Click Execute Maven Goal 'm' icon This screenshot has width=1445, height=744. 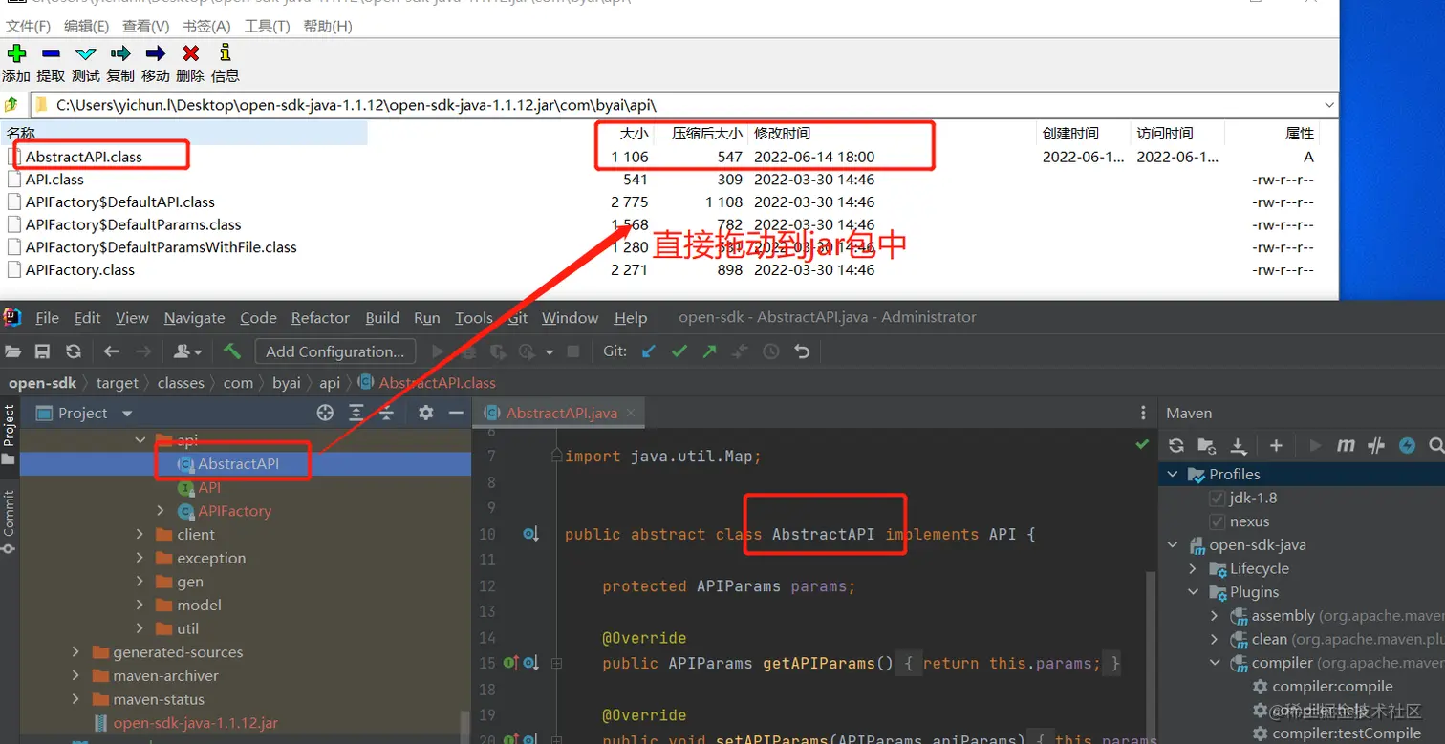click(1346, 445)
